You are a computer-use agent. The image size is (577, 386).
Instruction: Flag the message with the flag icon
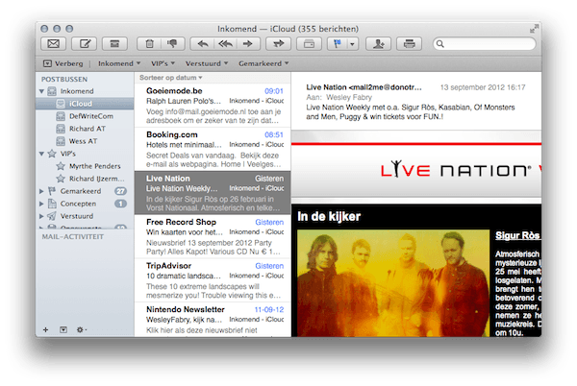tap(337, 44)
